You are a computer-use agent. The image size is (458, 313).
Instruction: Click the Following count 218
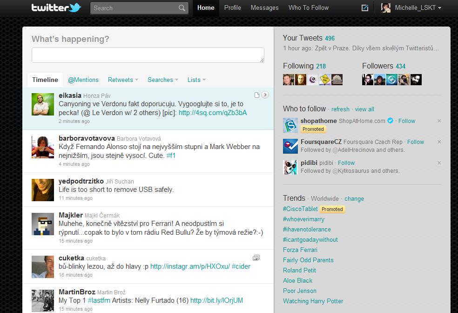pyautogui.click(x=321, y=66)
